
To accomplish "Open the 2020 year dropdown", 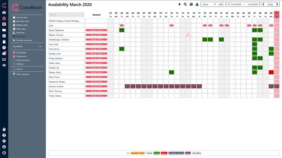I will click(x=223, y=4).
